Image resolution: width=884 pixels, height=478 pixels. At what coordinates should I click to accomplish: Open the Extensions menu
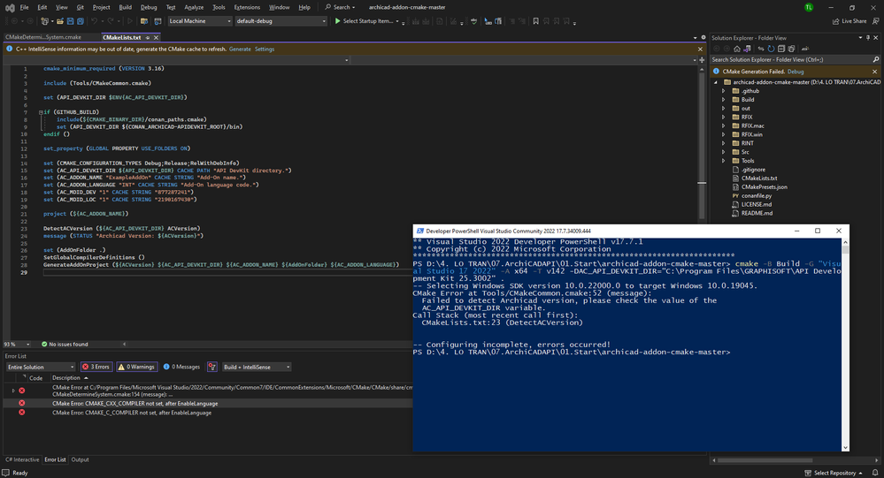(x=247, y=7)
